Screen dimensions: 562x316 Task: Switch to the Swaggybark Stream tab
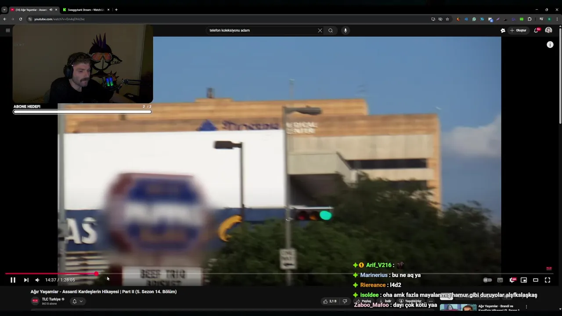coord(86,10)
